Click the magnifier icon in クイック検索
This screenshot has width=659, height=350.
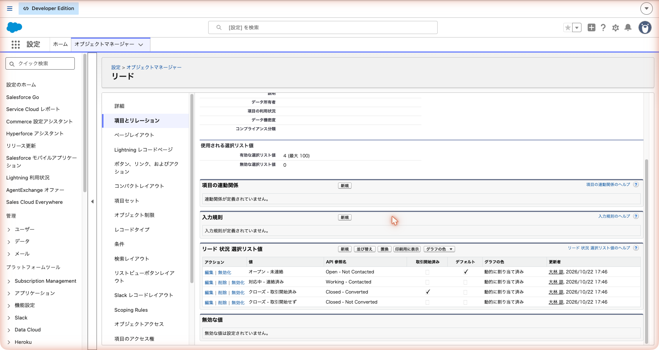12,64
